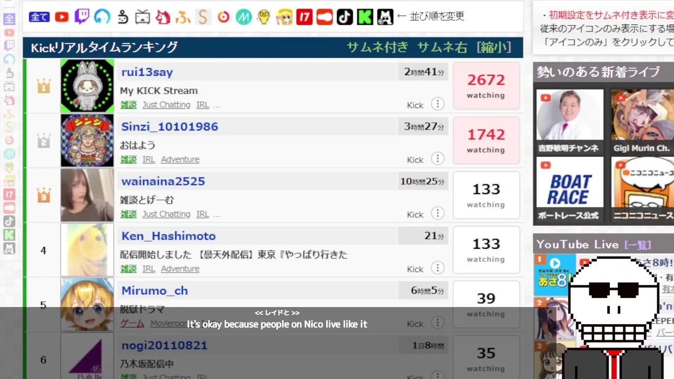Open stream title My KICK Stream
674x379 pixels.
click(x=159, y=91)
